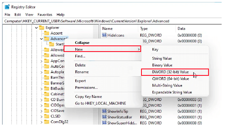The height and width of the screenshot is (128, 225).
Task: Expand the CIDOpe tree node
Action: [x=41, y=105]
